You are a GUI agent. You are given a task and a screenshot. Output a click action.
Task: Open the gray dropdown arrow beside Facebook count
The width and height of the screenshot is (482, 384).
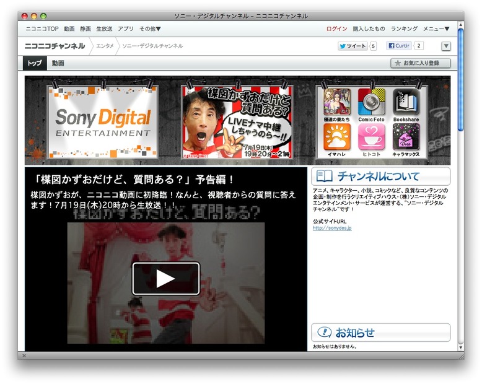click(446, 46)
